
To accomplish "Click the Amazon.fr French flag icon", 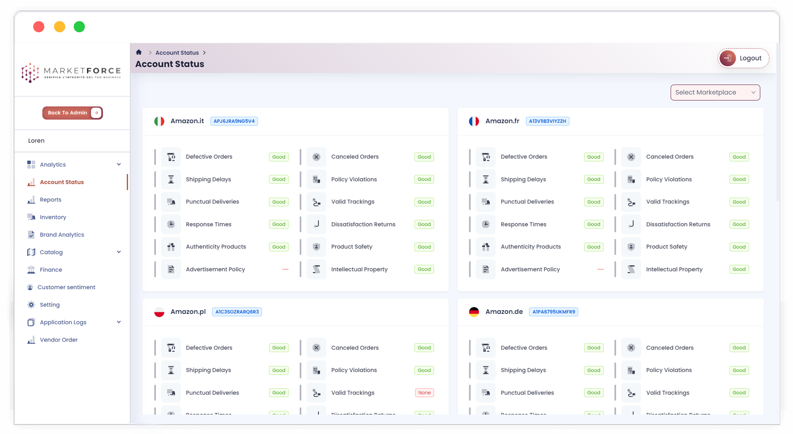I will point(474,121).
